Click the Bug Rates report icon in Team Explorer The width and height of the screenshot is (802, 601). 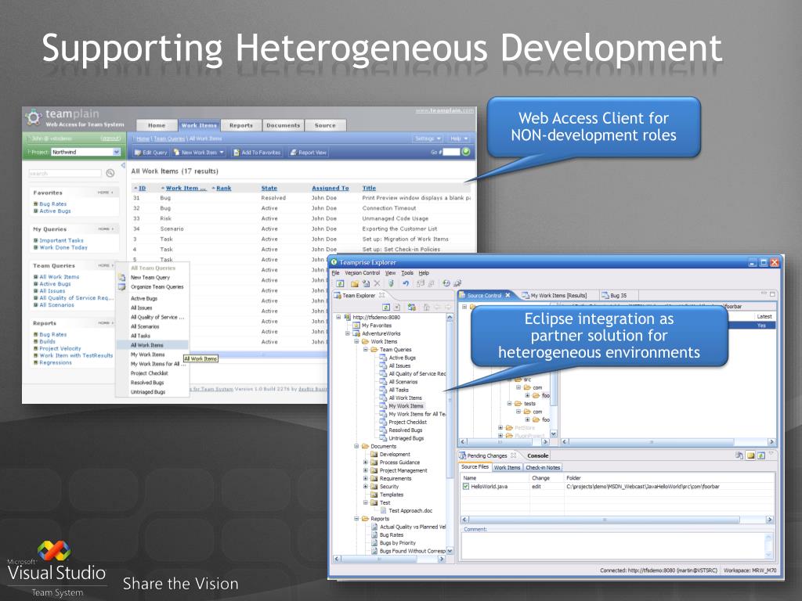coord(374,534)
